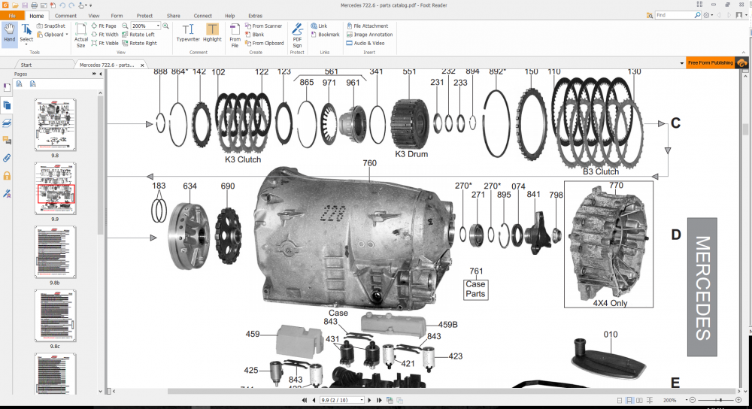Create PDF From Scanner
Screen dimensions: 752x409
(264, 26)
